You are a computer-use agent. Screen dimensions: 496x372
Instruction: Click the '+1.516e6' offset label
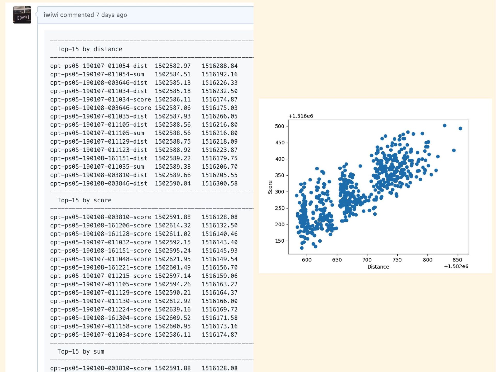[x=301, y=116]
